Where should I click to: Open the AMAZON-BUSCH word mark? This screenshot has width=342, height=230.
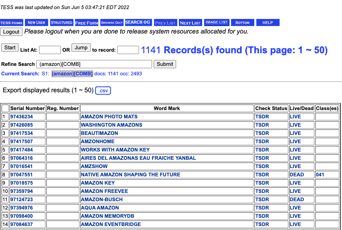[101, 199]
